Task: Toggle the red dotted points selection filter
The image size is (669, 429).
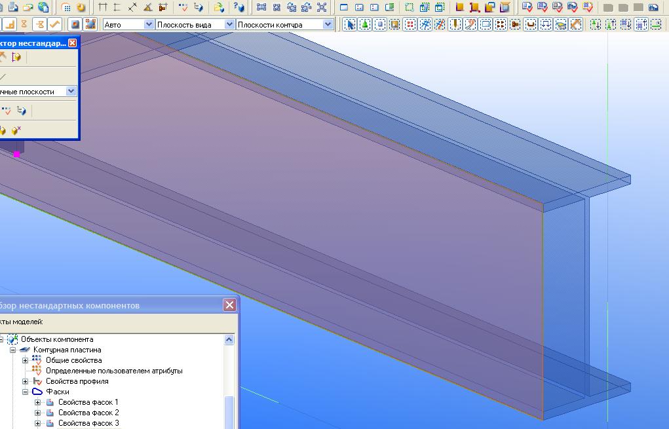Action: (410, 24)
